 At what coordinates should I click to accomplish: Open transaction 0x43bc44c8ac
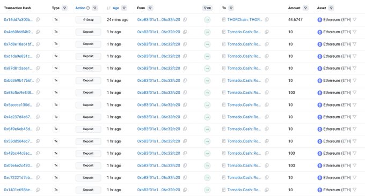18,153
